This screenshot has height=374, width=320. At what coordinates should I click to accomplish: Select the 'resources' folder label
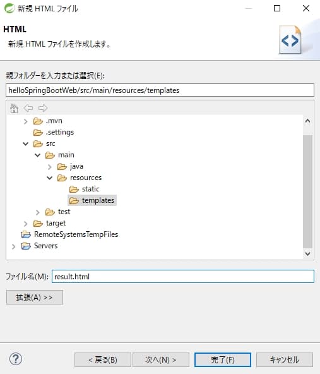[x=86, y=178]
